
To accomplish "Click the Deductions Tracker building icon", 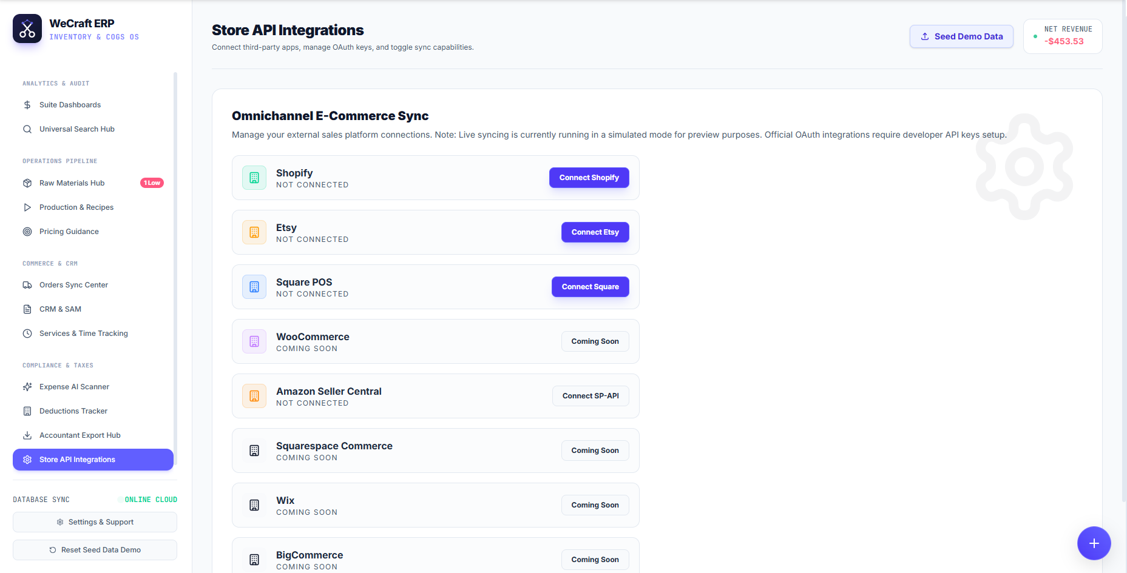I will tap(27, 411).
